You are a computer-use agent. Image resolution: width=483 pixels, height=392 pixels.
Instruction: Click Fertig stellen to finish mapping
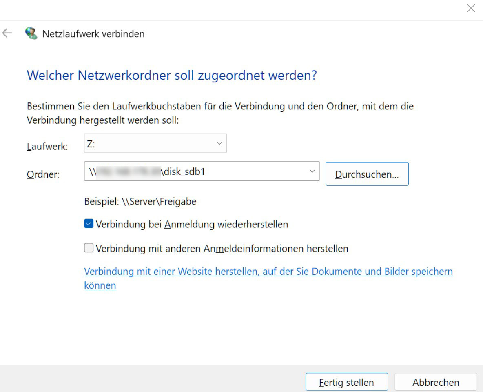pyautogui.click(x=346, y=382)
